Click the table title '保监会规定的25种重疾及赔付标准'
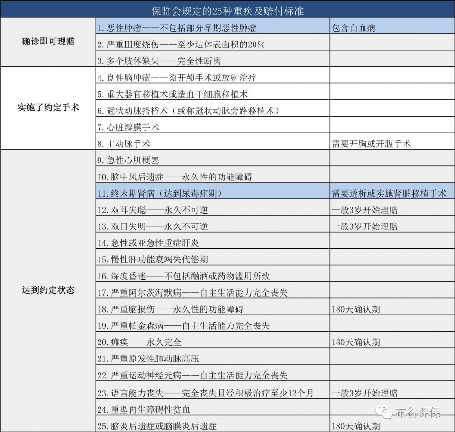The width and height of the screenshot is (455, 432). tap(227, 11)
